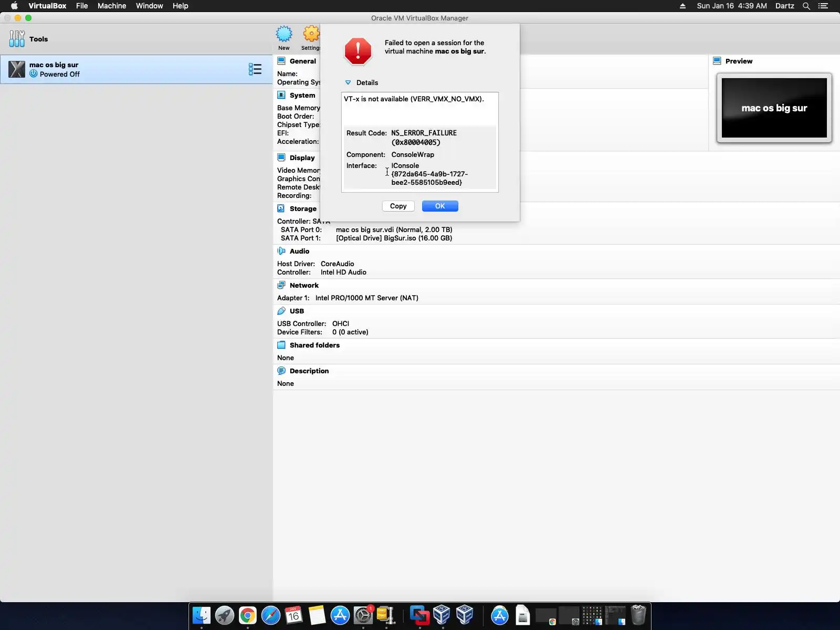This screenshot has height=630, width=840.
Task: Open the Tools icon in the sidebar
Action: click(x=17, y=39)
